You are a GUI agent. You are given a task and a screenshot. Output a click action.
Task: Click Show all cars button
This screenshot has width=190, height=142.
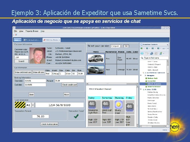(38, 72)
